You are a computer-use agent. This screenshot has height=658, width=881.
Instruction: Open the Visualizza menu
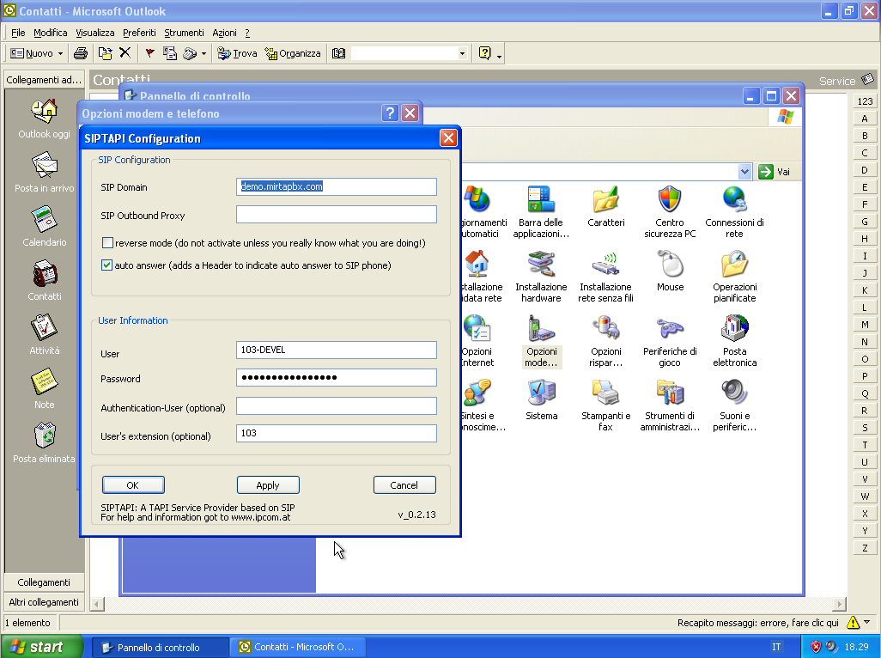[x=95, y=33]
